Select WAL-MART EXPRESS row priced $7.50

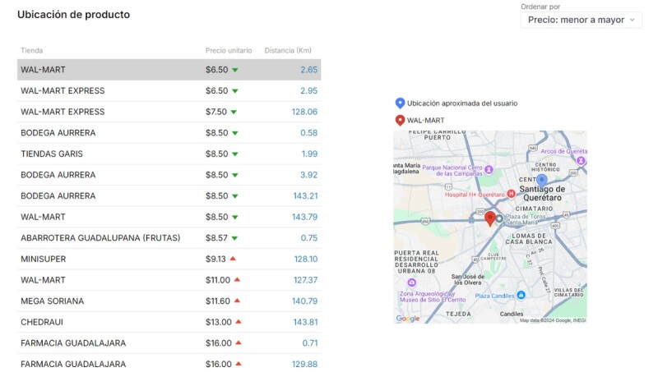coord(169,112)
